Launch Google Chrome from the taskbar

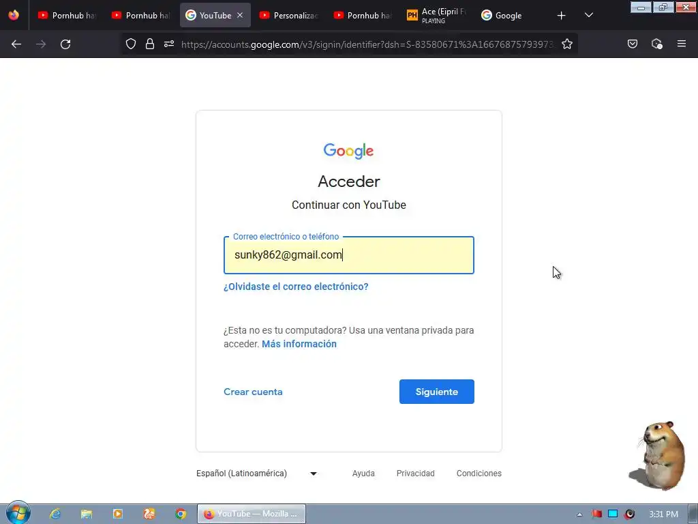click(180, 514)
